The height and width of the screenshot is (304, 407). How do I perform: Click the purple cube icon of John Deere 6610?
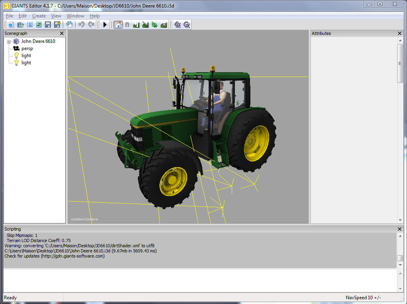click(x=16, y=41)
